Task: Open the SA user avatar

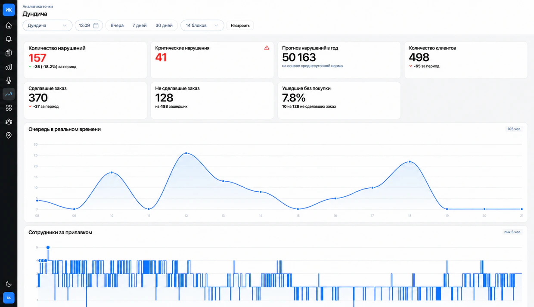Action: [x=9, y=298]
